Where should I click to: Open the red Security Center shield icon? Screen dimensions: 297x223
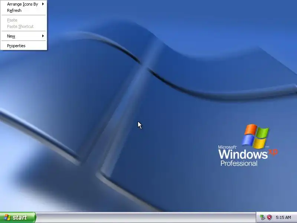(269, 217)
